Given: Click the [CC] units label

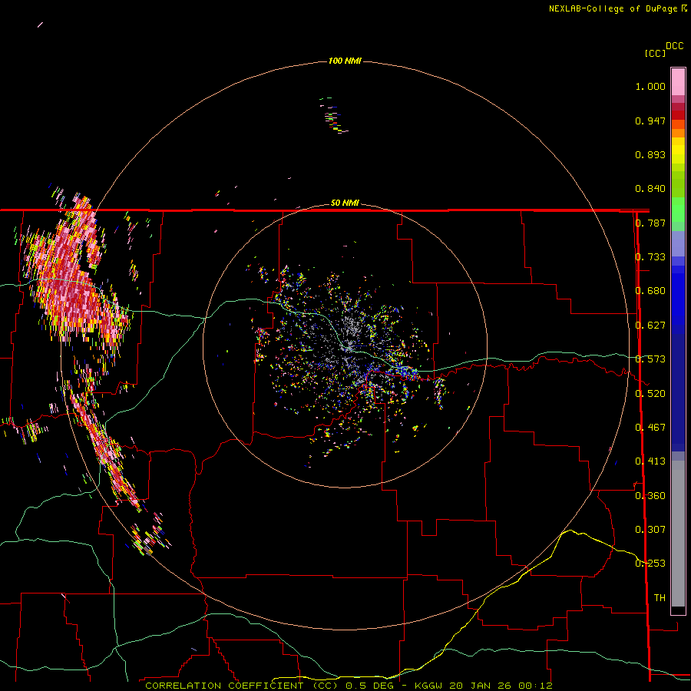Looking at the screenshot, I should click(655, 53).
